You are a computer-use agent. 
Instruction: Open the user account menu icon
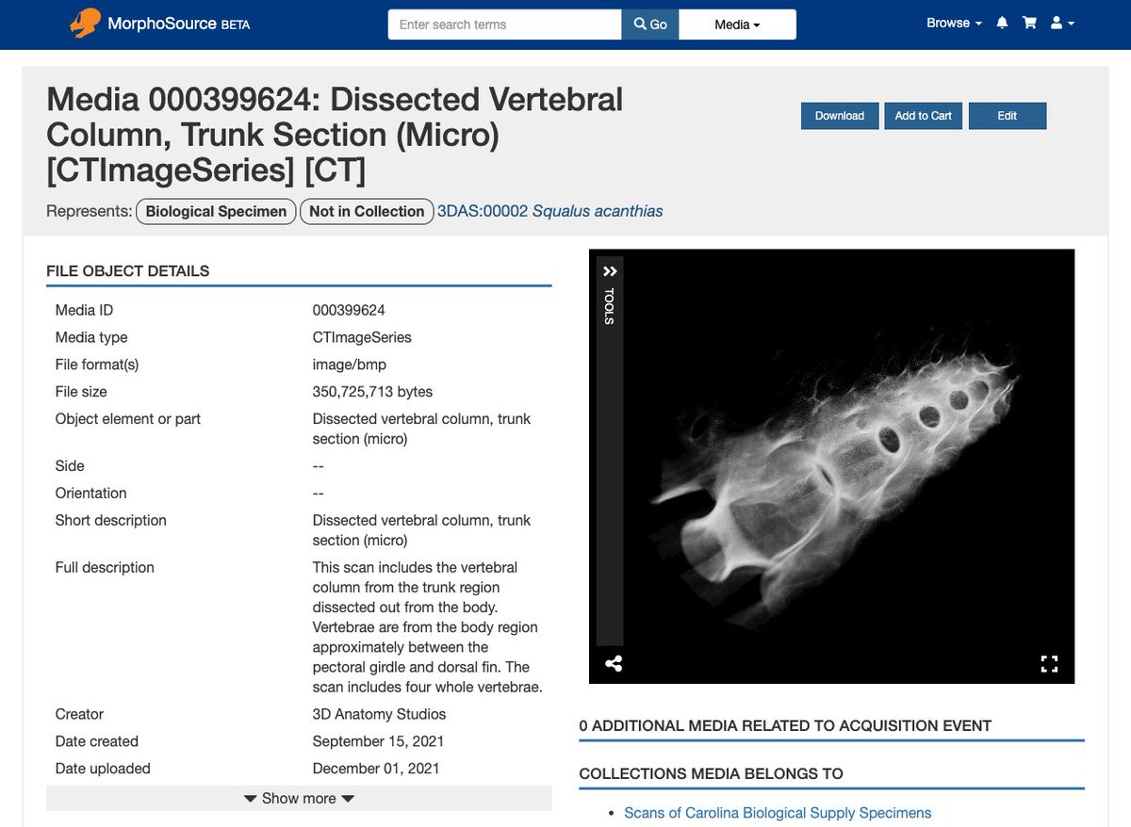(x=1061, y=24)
